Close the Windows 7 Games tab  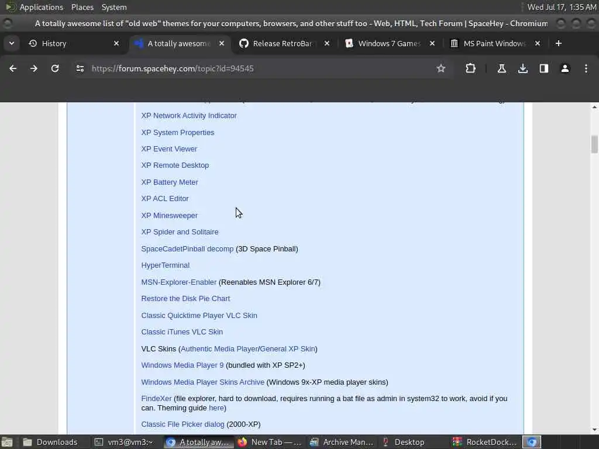point(432,43)
